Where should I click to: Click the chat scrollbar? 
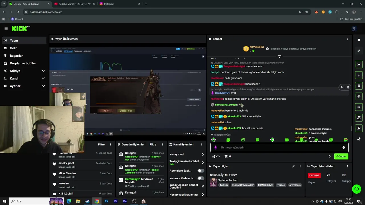coord(352,128)
